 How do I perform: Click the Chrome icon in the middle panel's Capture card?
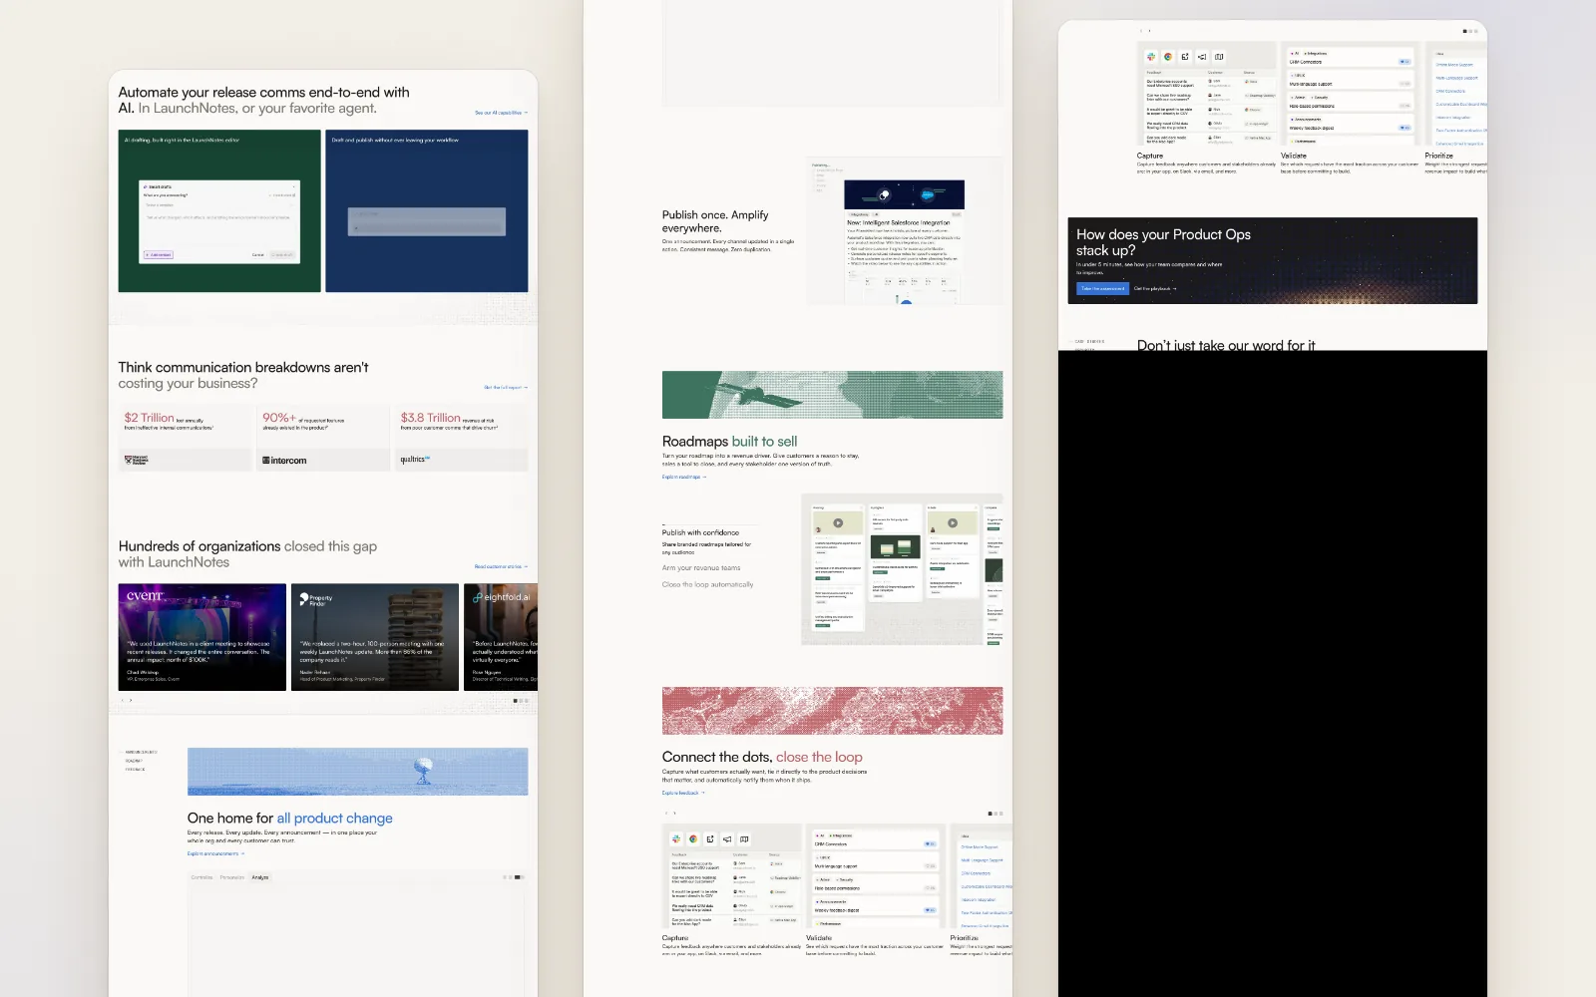pos(693,839)
